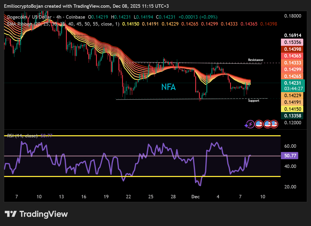Image resolution: width=311 pixels, height=226 pixels.
Task: Click the Support line label
Action: (x=254, y=101)
